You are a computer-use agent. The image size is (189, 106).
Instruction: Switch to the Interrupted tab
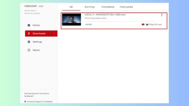[x=126, y=7]
